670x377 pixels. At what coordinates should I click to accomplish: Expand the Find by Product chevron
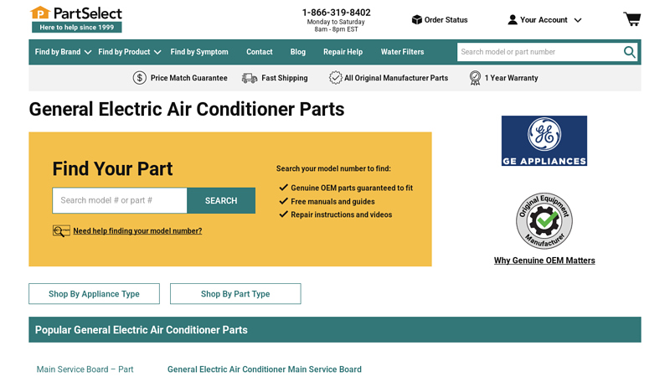pos(157,52)
